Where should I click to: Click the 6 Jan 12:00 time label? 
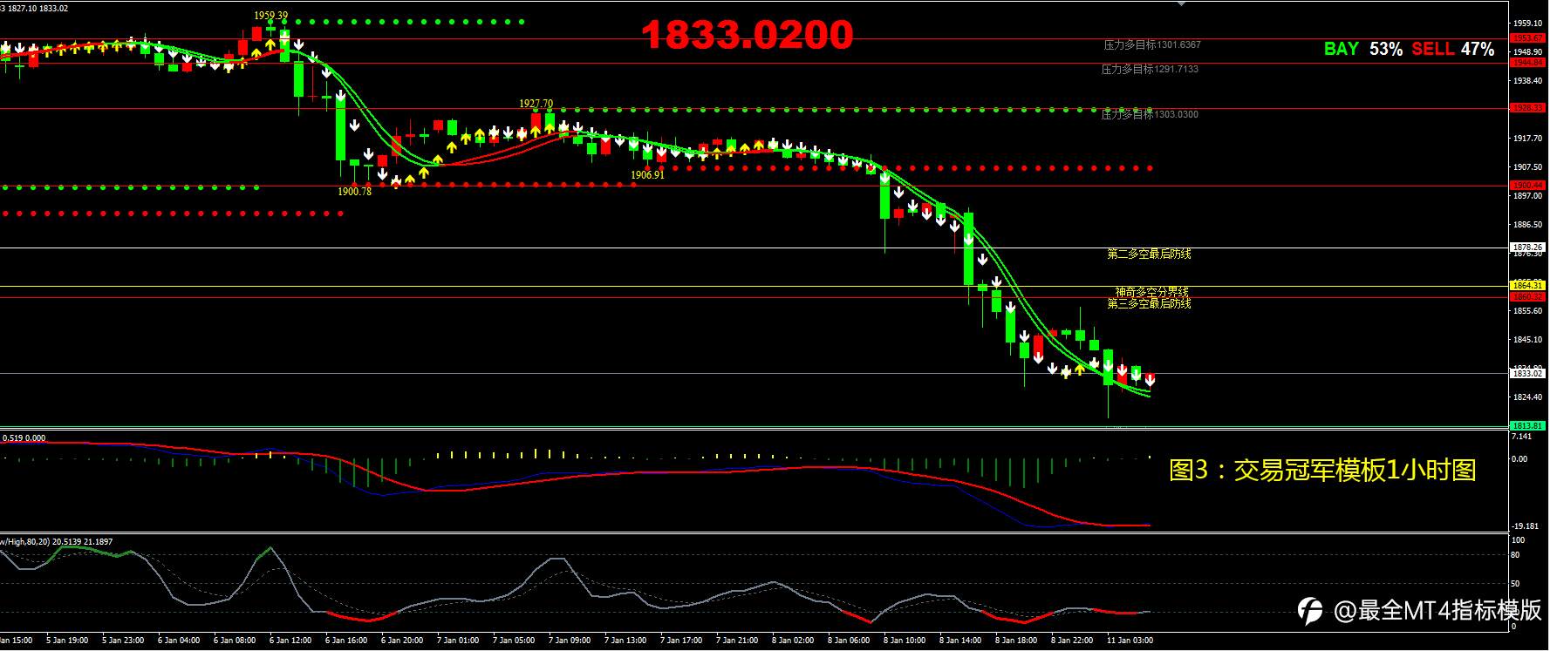290,641
